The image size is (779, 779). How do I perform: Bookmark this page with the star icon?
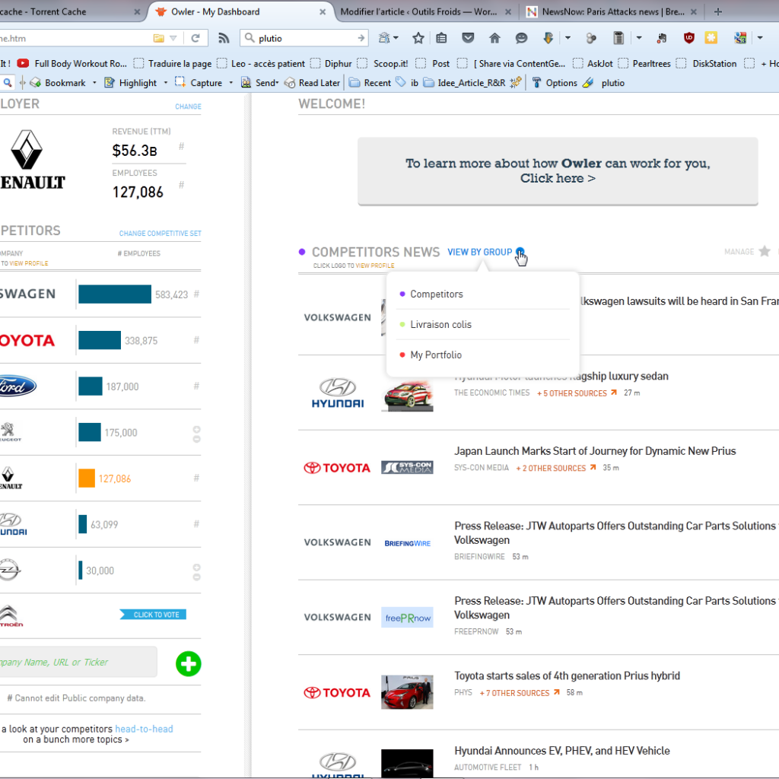tap(418, 38)
